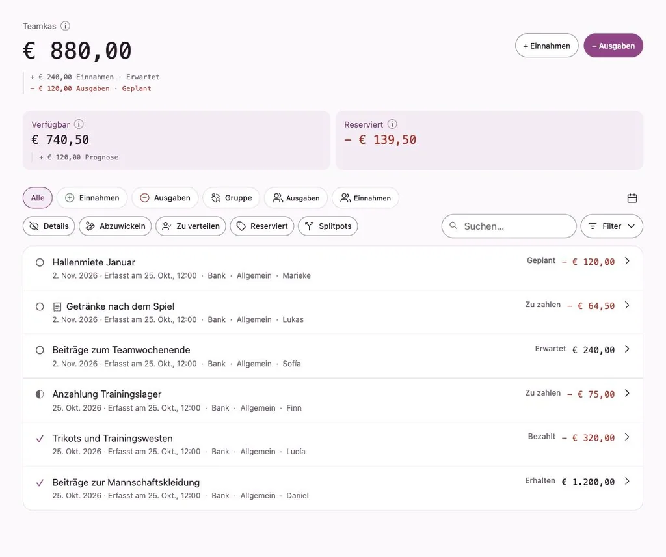
Task: Switch to the Gruppe tab
Action: point(232,198)
